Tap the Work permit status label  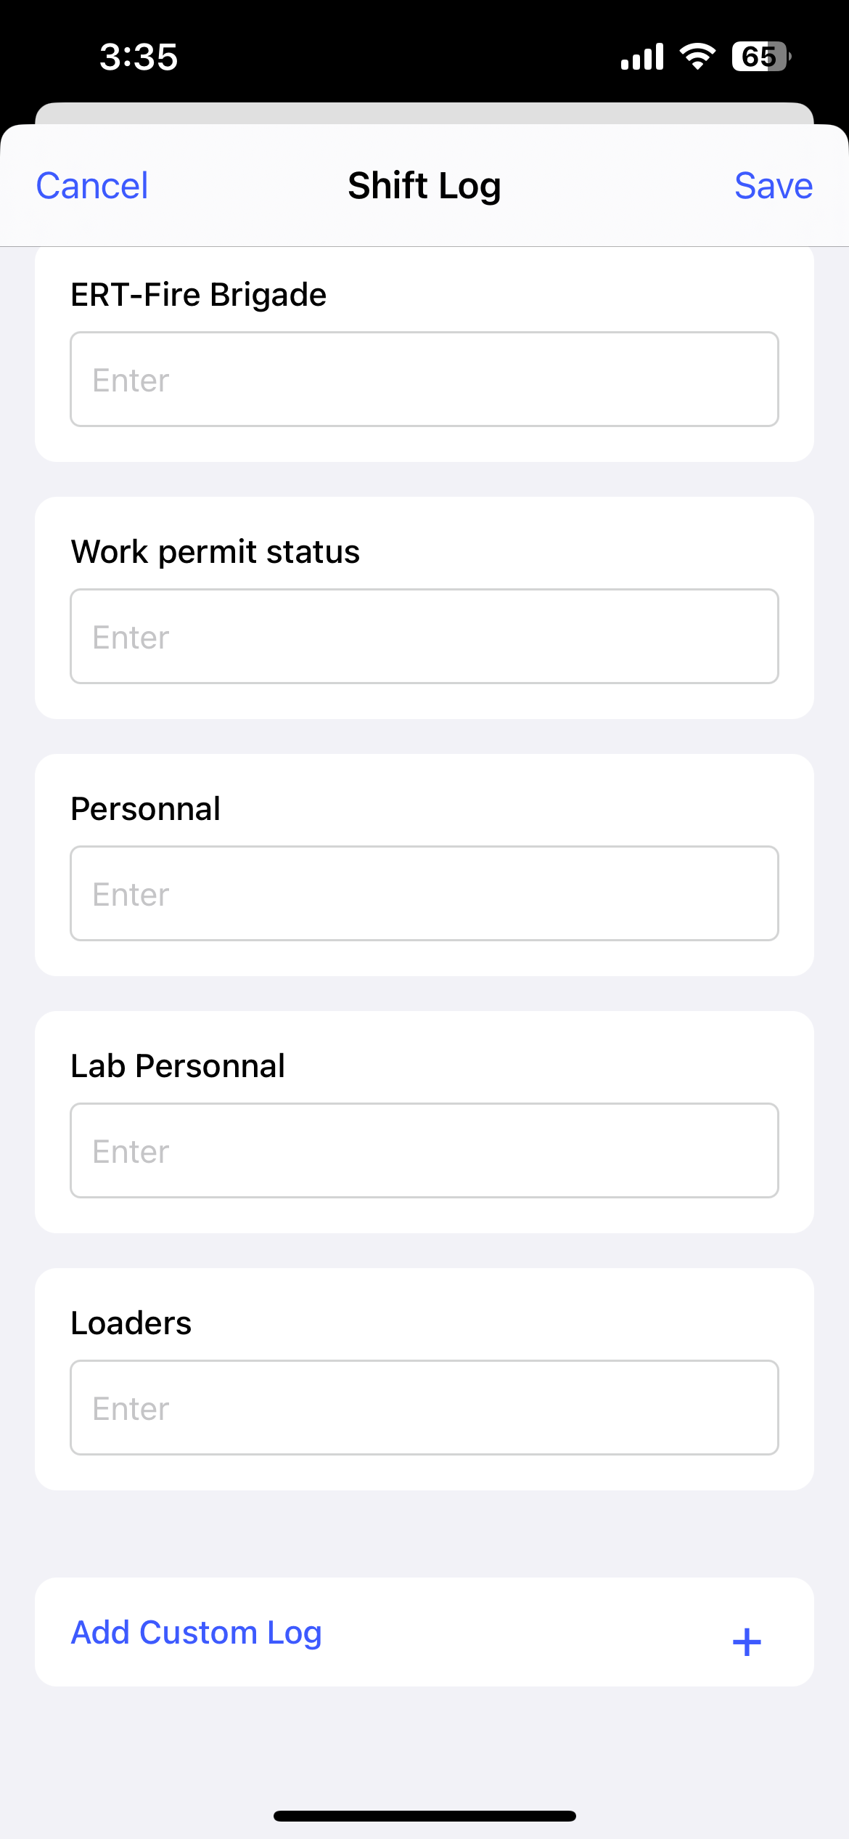tap(215, 552)
